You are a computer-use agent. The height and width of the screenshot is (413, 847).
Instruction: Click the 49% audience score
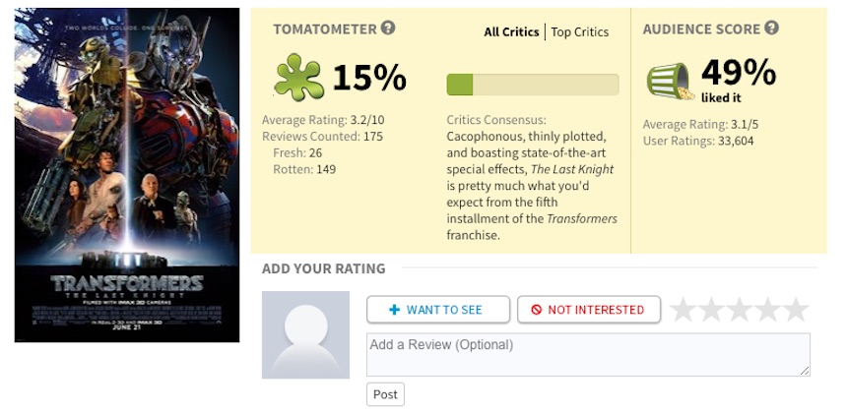pyautogui.click(x=738, y=72)
